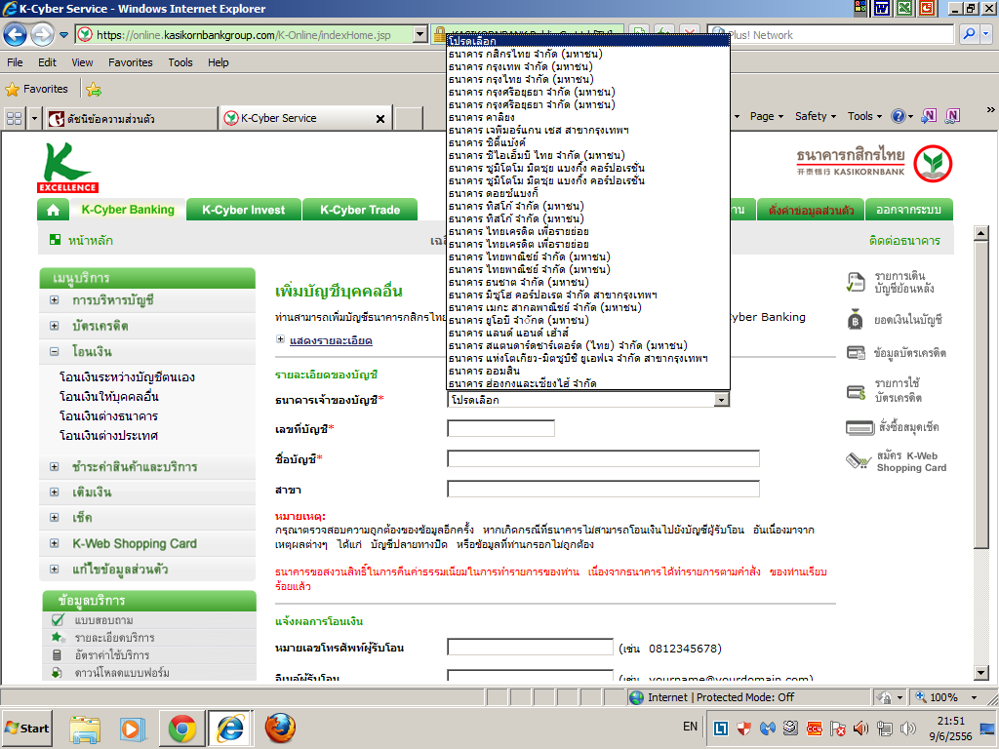Open the File menu
Image resolution: width=999 pixels, height=749 pixels.
click(15, 62)
